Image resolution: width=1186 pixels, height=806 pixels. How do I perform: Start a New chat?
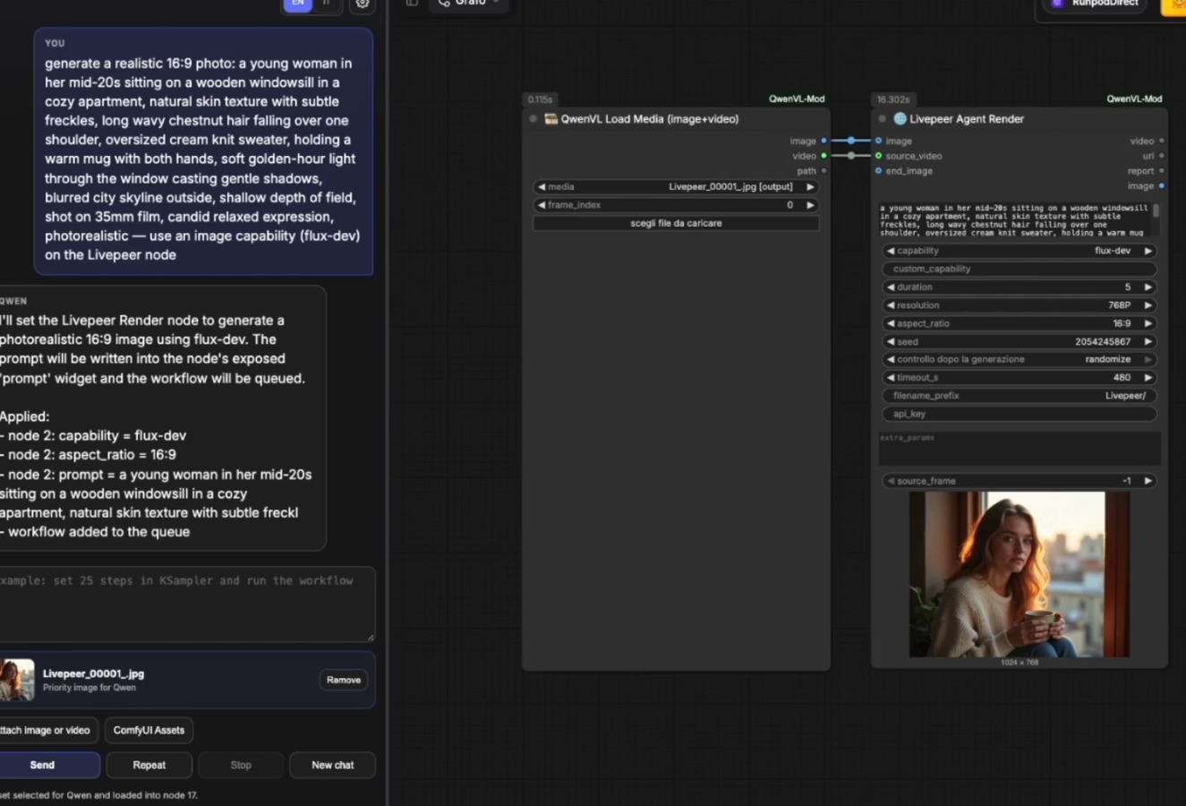[332, 765]
